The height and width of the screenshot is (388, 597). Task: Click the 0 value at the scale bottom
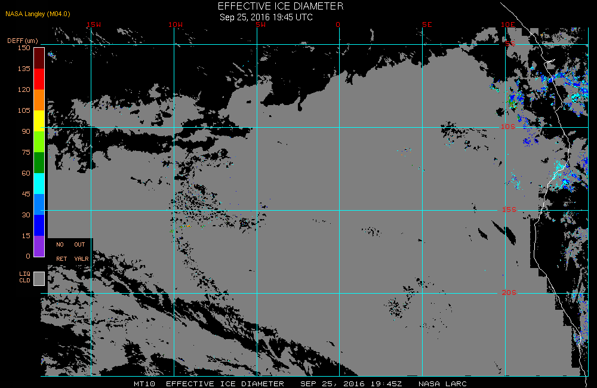[28, 257]
